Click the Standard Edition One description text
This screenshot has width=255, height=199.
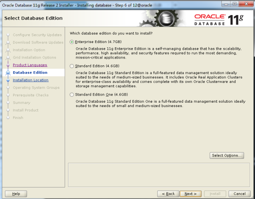(160, 103)
